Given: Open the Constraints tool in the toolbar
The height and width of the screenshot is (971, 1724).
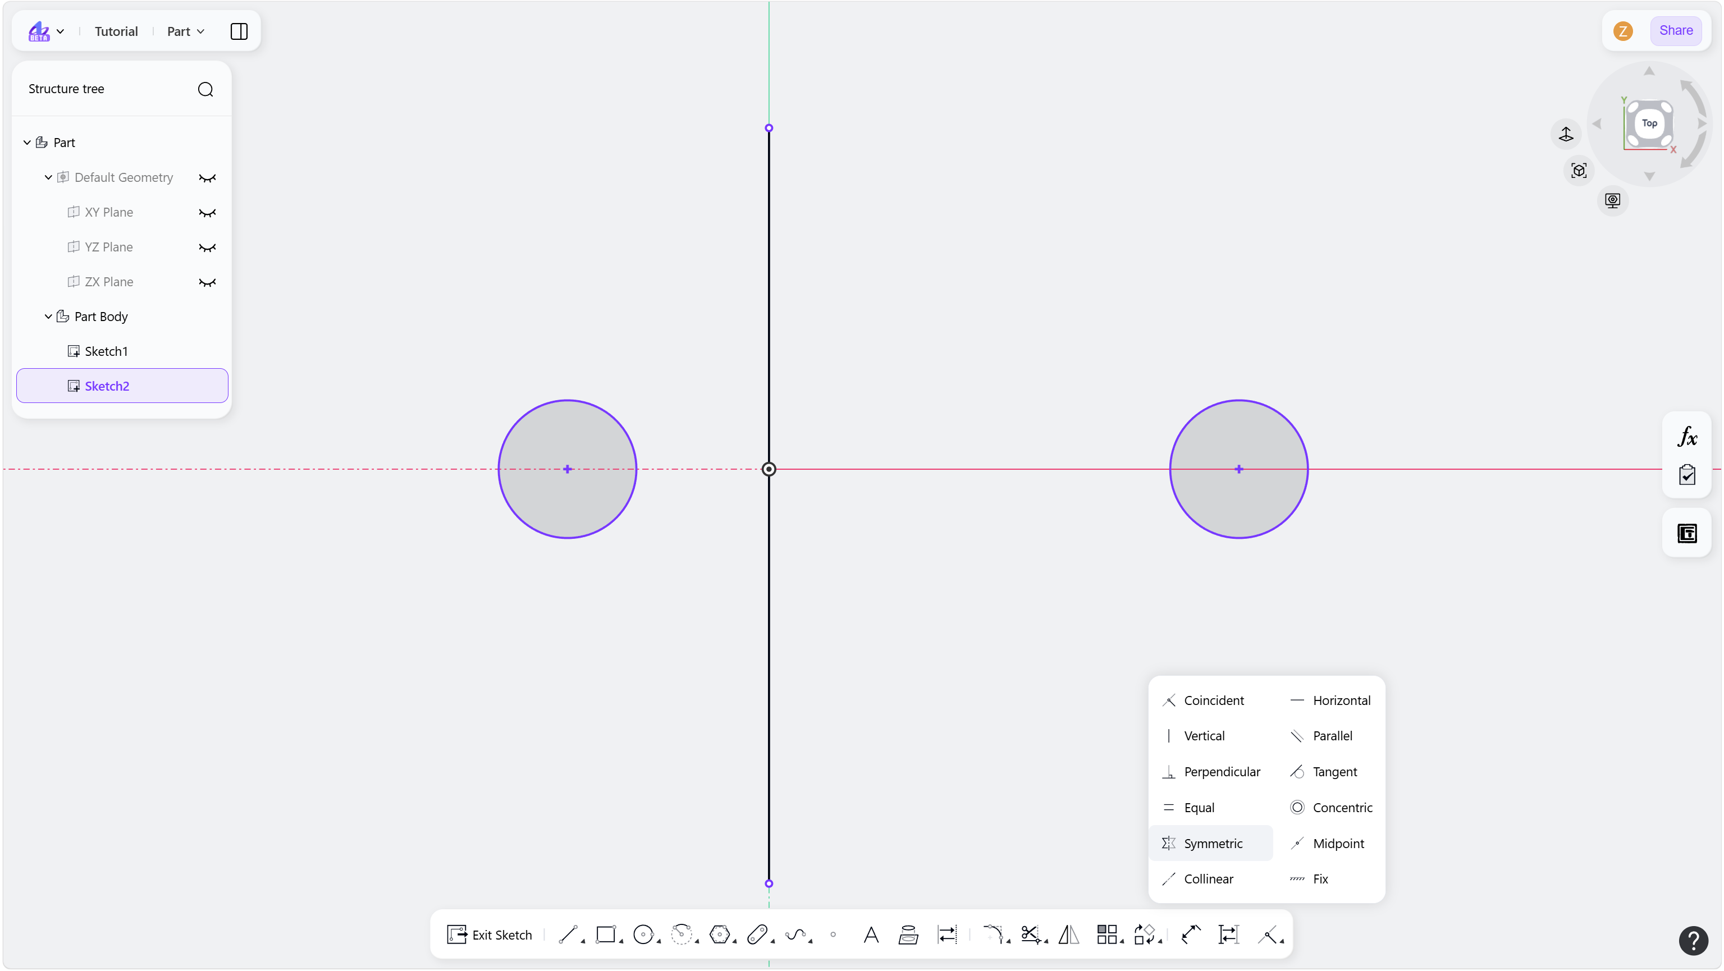Looking at the screenshot, I should click(1268, 934).
